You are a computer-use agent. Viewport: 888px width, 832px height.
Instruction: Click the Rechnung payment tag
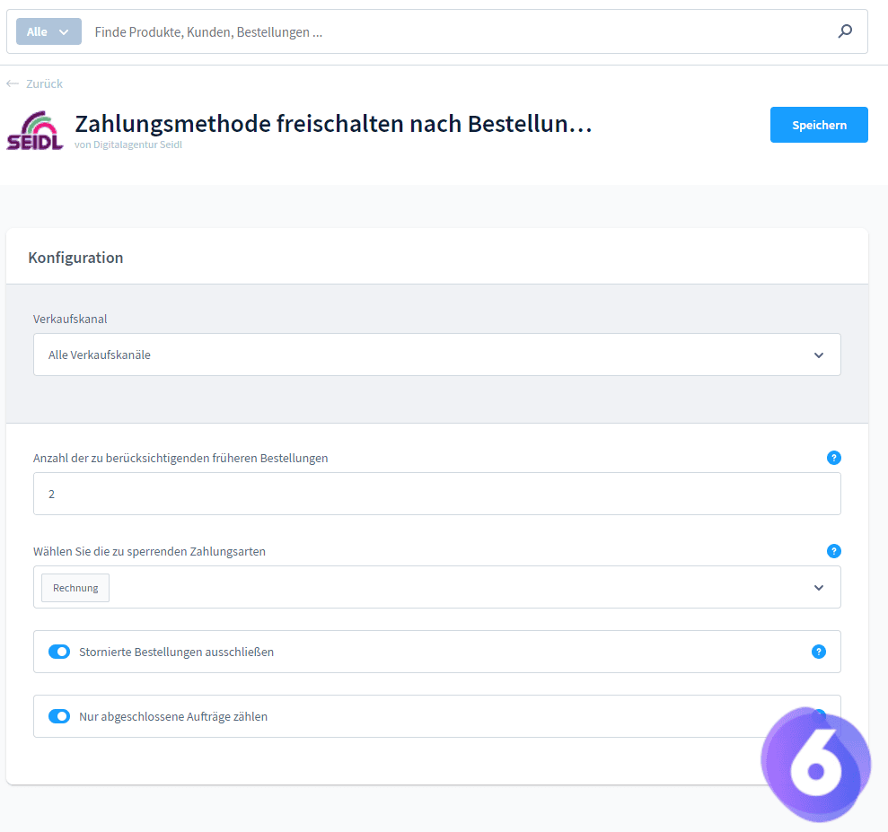[75, 587]
